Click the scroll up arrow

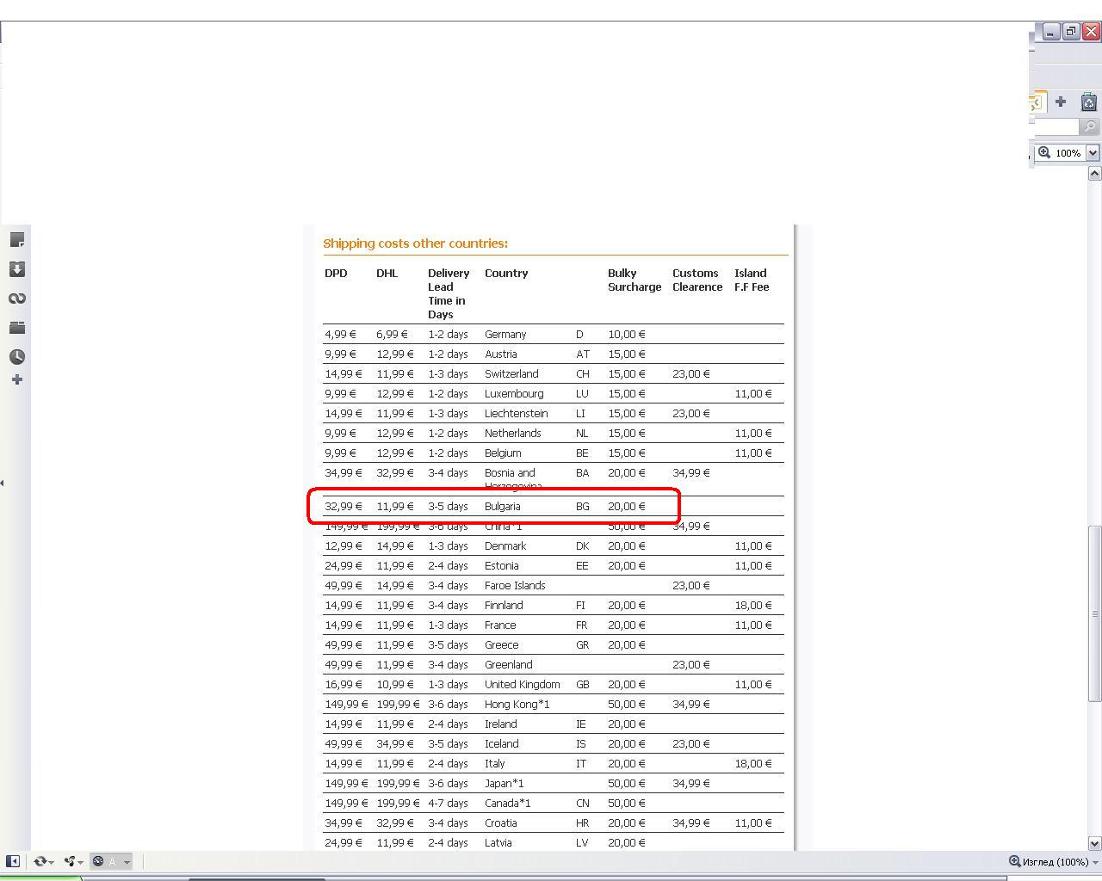click(x=1095, y=174)
